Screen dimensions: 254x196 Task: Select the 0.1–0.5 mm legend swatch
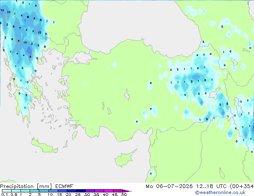[7, 191]
